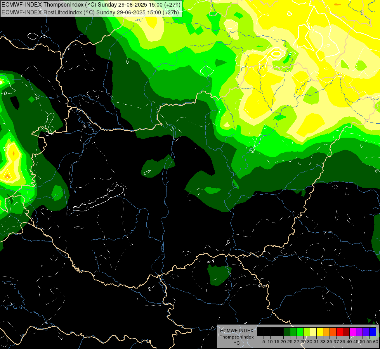The image size is (380, 349).
Task: Click the legend tick value 20
Action: click(284, 342)
